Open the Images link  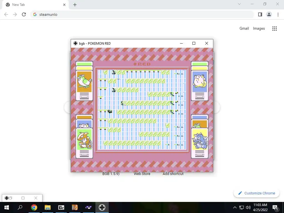click(259, 29)
